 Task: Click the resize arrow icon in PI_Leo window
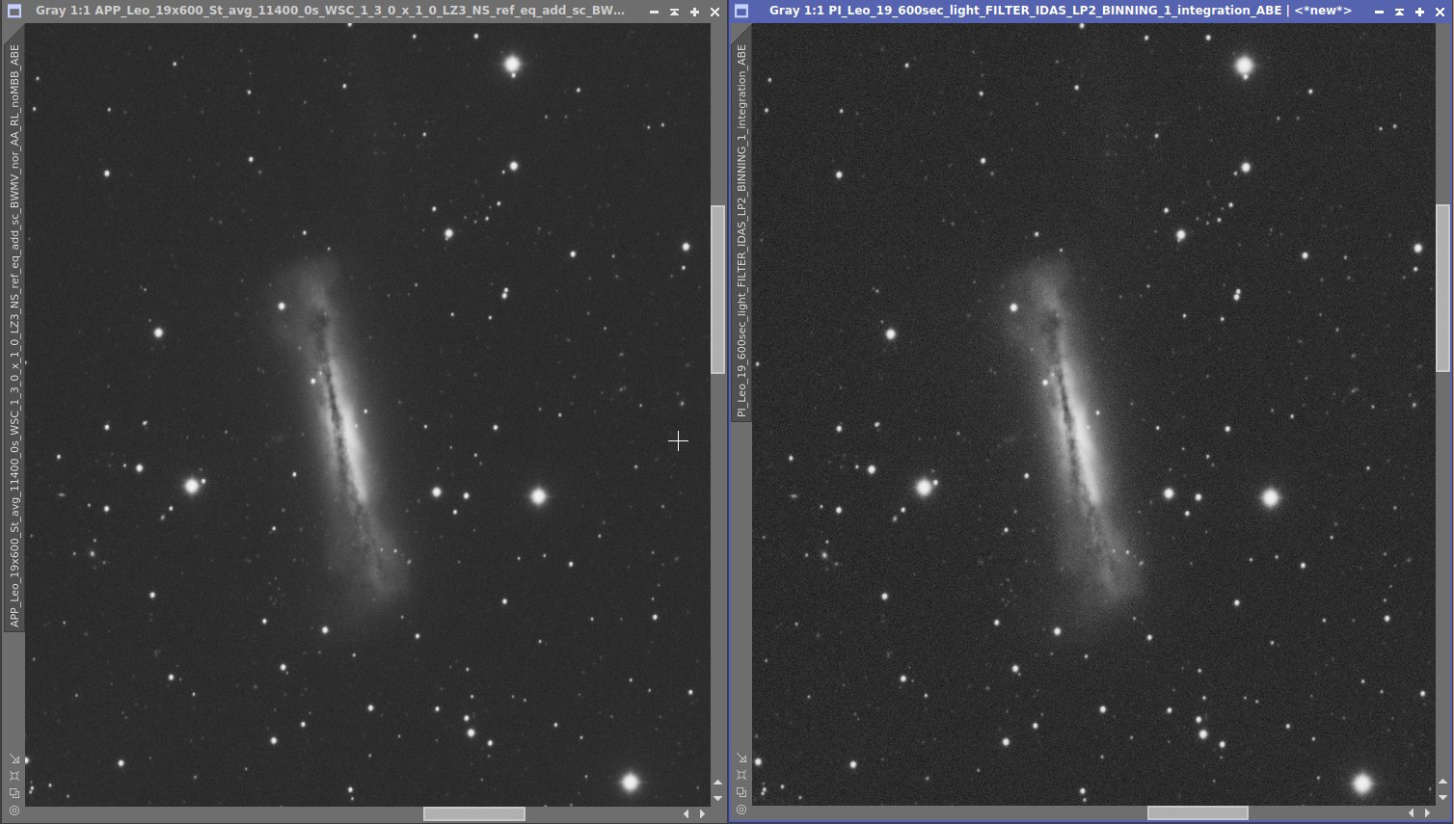coord(741,758)
